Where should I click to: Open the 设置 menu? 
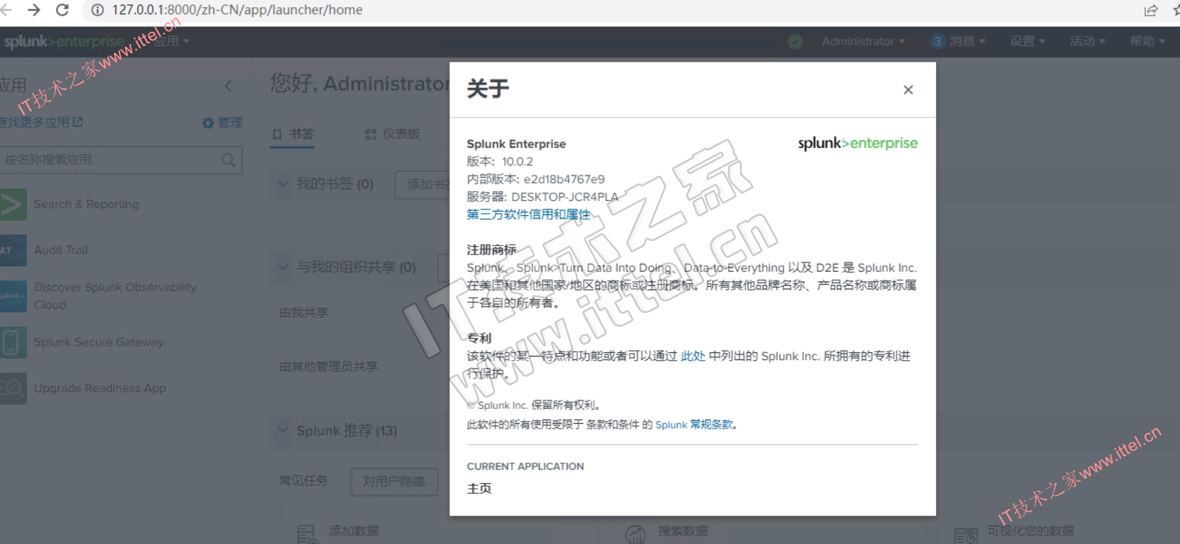[1026, 42]
